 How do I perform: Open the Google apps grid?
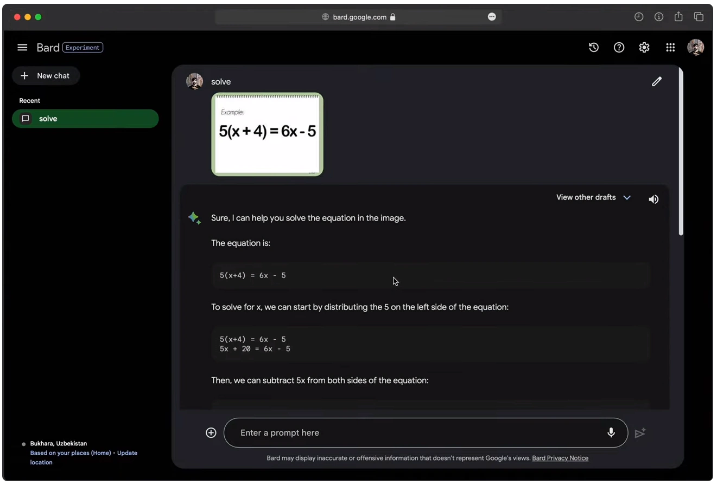670,47
